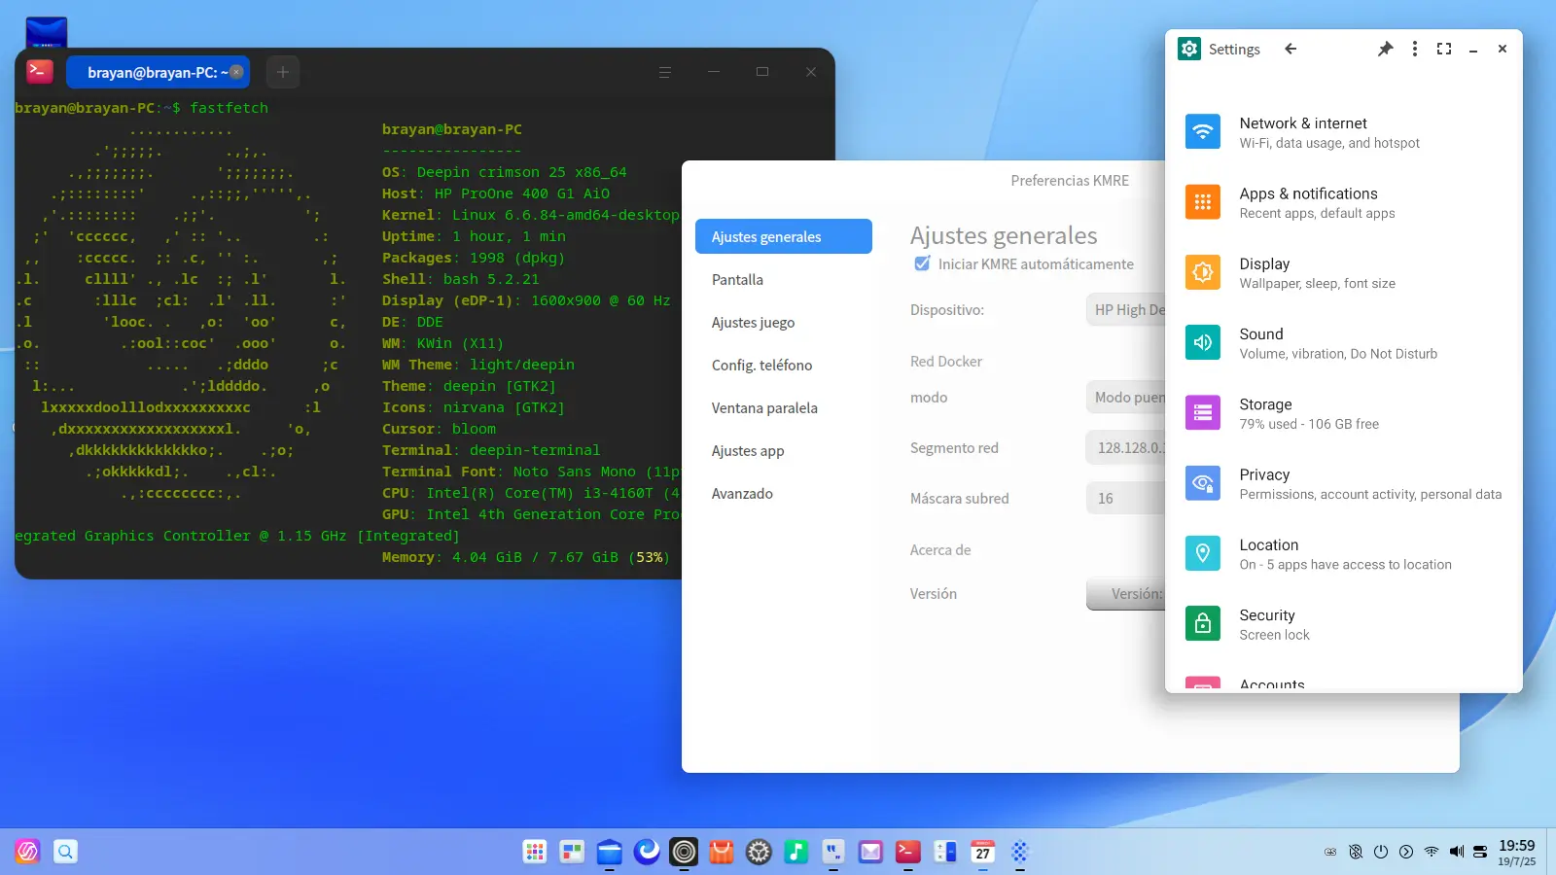The width and height of the screenshot is (1556, 875).
Task: Open Network & internet settings
Action: click(x=1343, y=132)
